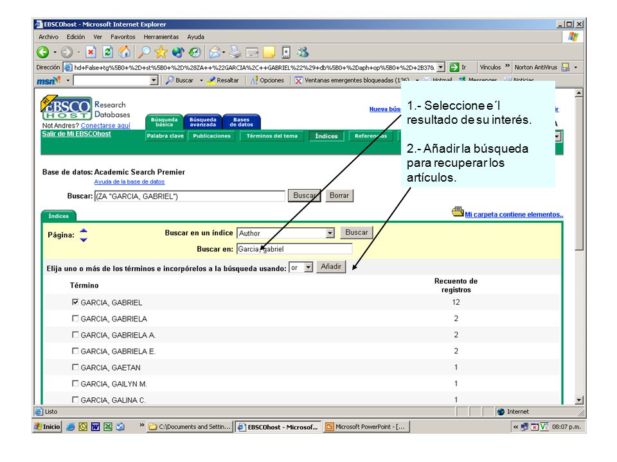
Task: Launch Excel from the quick launch bar
Action: 108,427
